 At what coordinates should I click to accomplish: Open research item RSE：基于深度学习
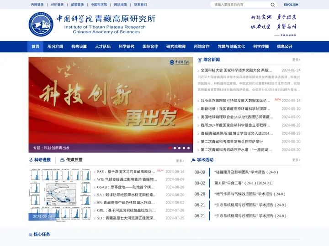[126, 172]
